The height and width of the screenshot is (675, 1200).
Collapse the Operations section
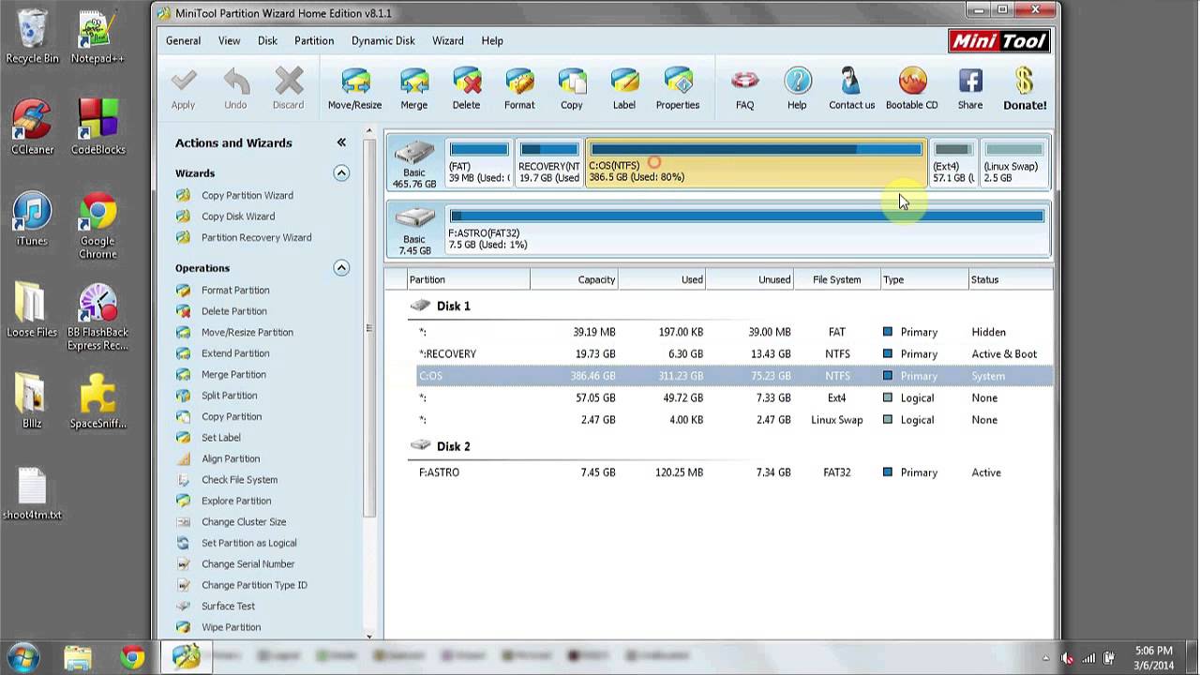[x=341, y=268]
